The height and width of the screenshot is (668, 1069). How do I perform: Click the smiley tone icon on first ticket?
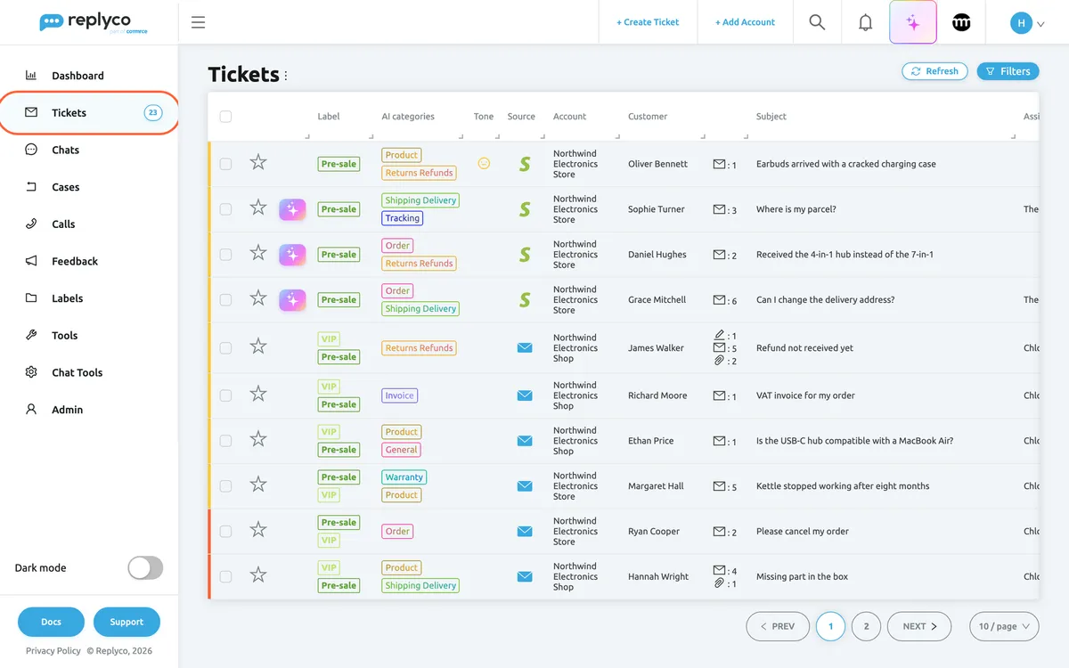coord(484,163)
